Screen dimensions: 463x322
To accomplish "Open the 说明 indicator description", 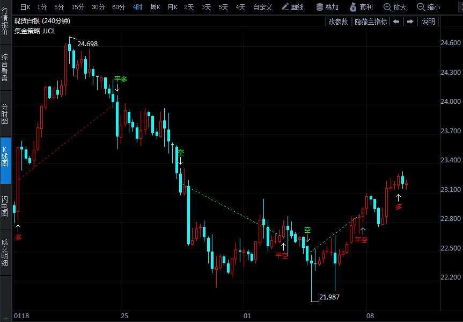I will tap(428, 22).
